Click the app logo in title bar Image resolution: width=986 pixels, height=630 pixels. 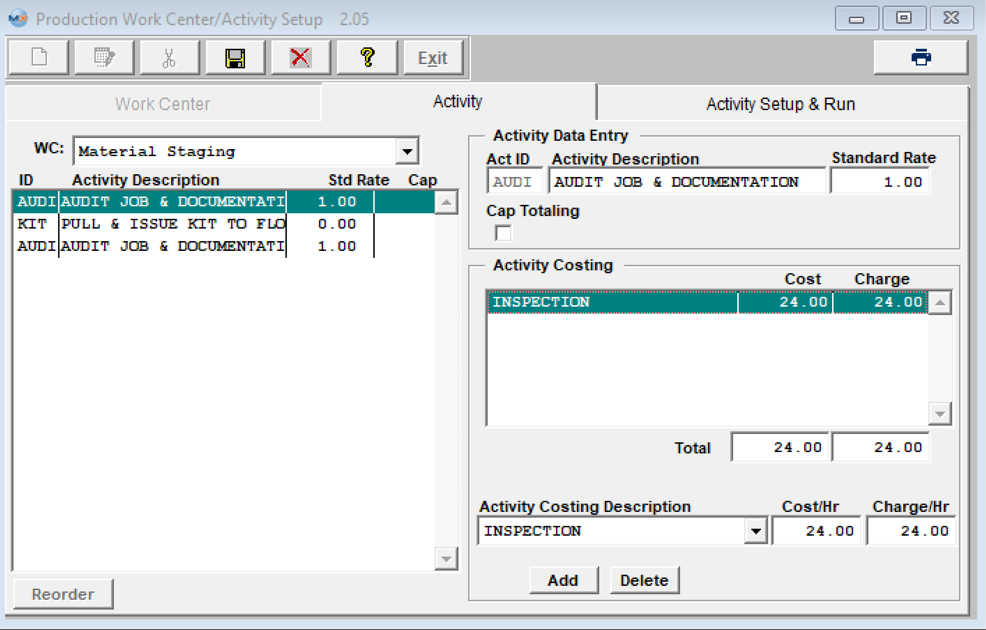[18, 19]
